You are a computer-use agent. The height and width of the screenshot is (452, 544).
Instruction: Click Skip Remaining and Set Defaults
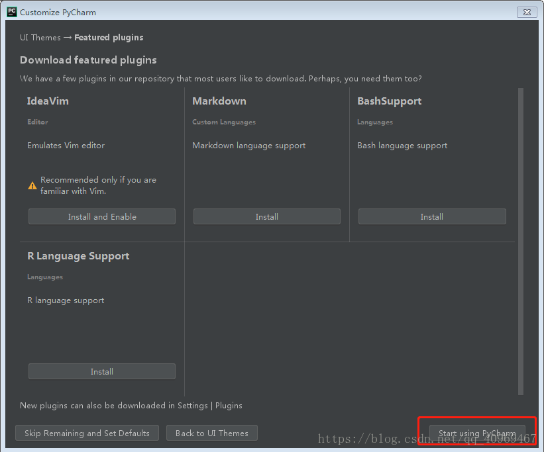[x=87, y=433]
